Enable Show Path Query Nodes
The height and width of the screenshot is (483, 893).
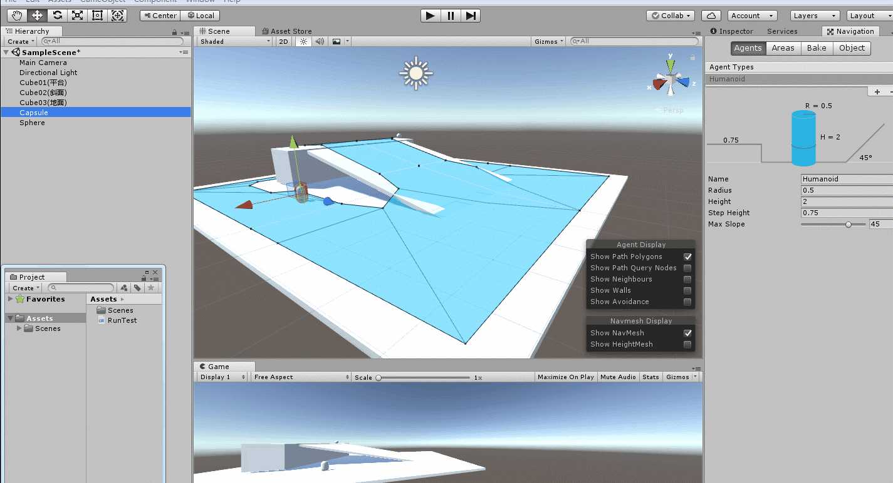(687, 268)
